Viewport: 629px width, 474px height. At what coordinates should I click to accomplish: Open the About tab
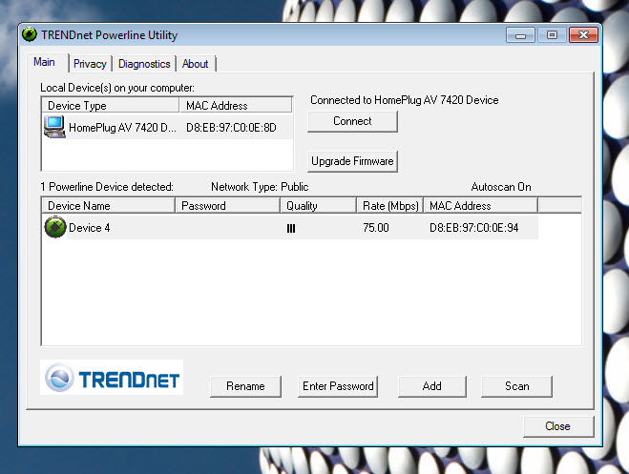pyautogui.click(x=196, y=64)
